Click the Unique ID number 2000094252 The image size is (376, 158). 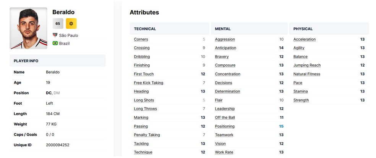[x=57, y=145]
